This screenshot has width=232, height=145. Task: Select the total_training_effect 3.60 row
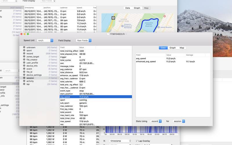coord(96,51)
